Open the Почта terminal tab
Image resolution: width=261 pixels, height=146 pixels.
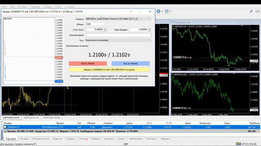tap(83, 139)
